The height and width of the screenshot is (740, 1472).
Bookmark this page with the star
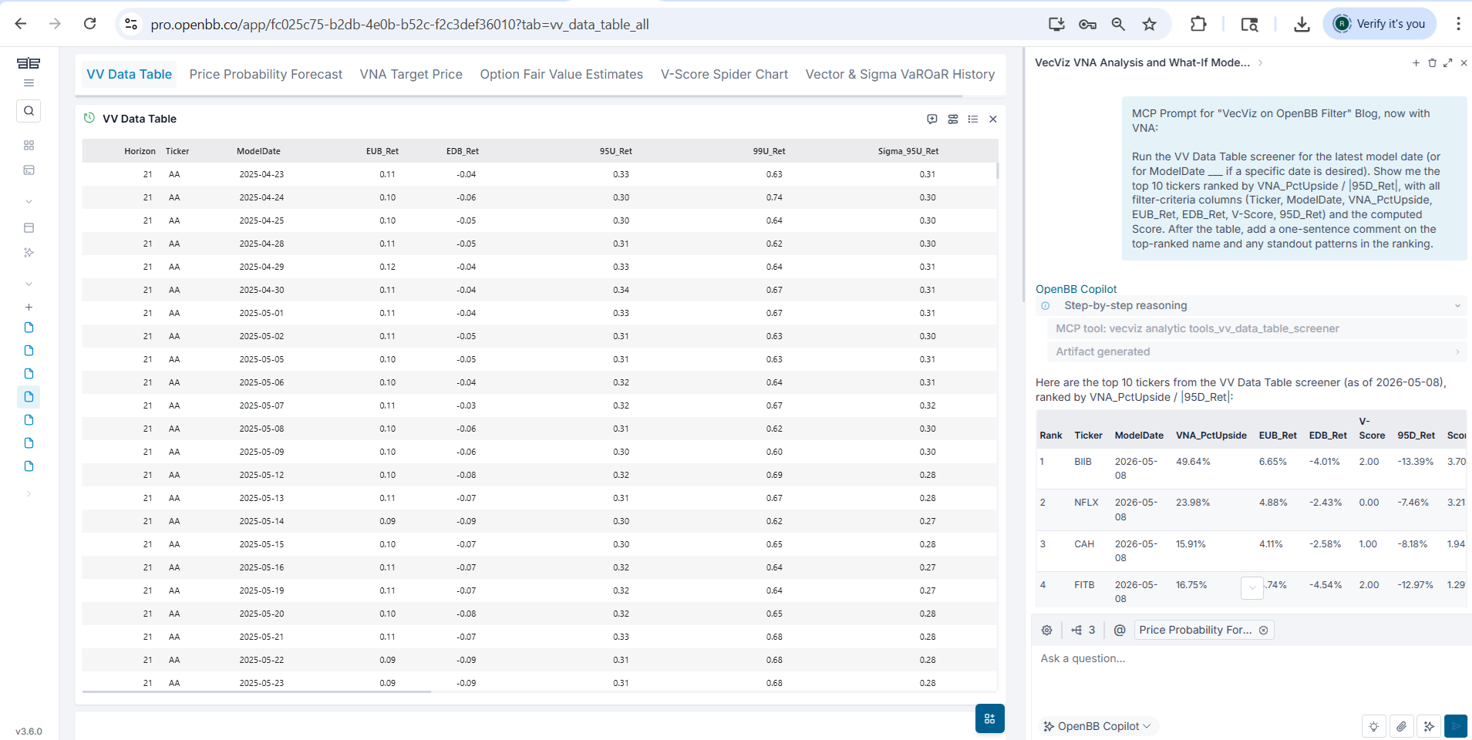tap(1150, 24)
